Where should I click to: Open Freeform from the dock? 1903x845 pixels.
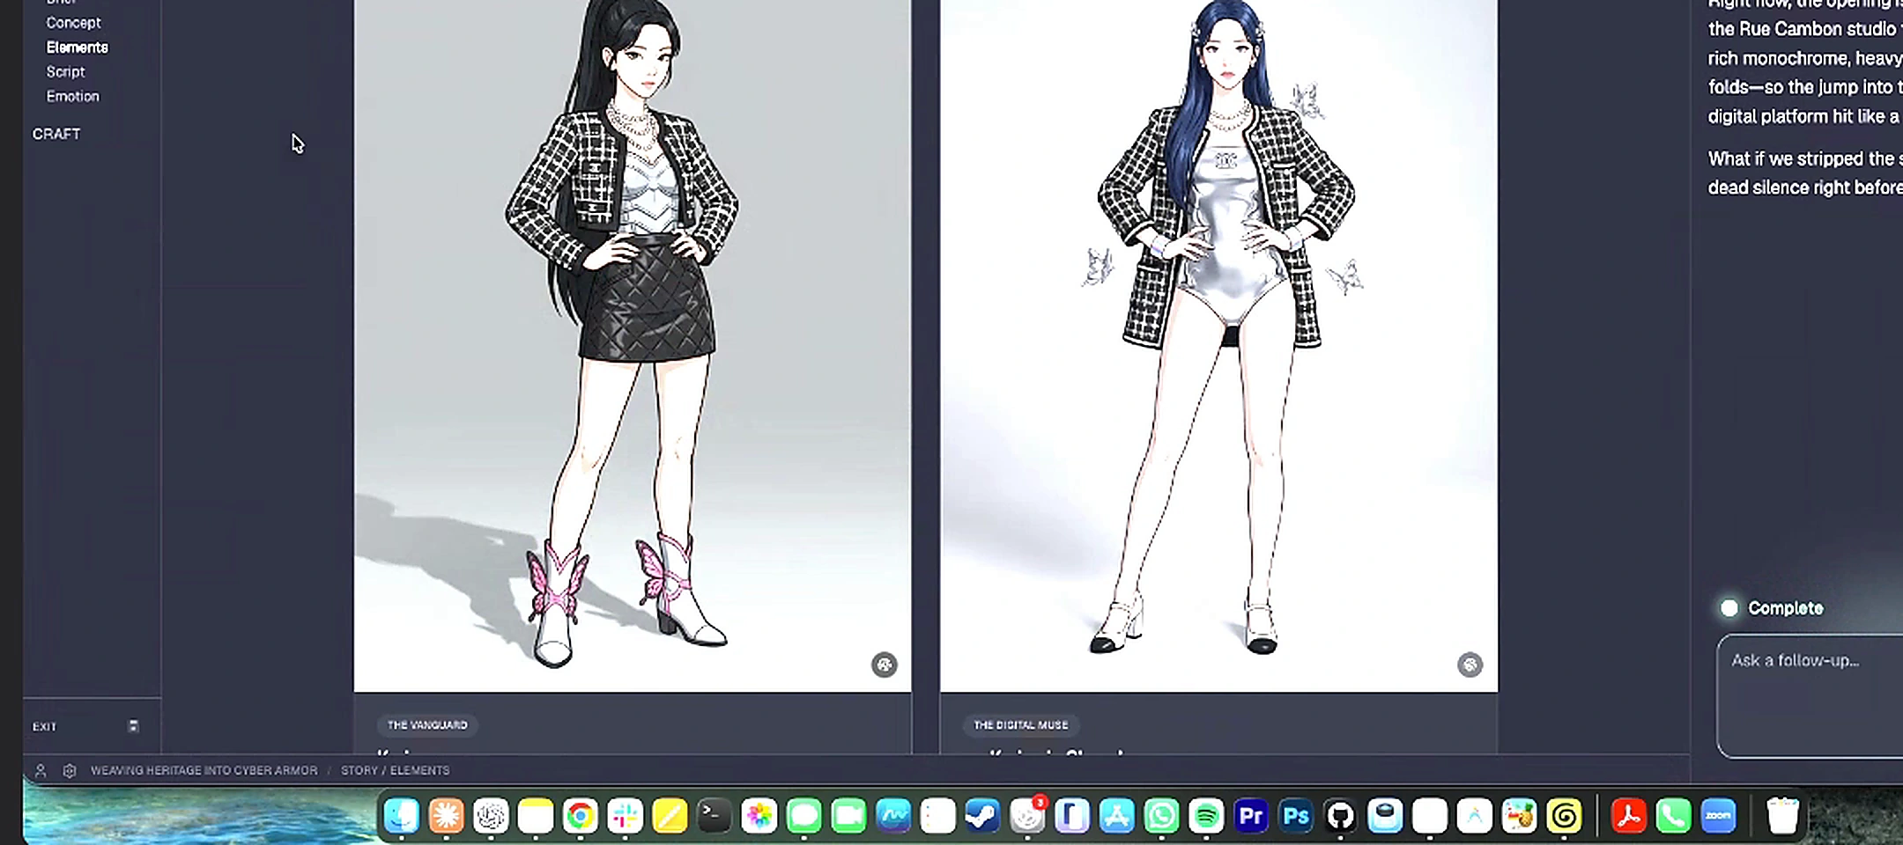[893, 816]
